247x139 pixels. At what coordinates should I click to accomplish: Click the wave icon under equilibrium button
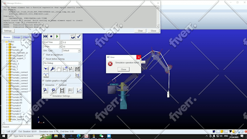[x=46, y=75]
